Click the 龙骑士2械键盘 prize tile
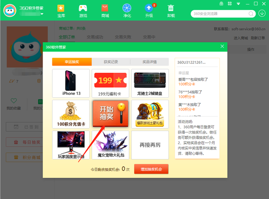The width and height of the screenshot is (269, 199). [150, 84]
